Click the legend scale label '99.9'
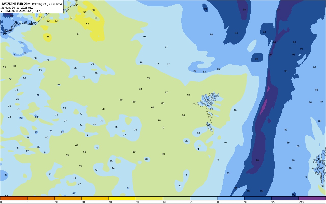The image size is (326, 204). (x=301, y=202)
